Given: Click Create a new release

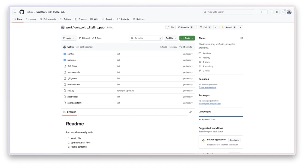Looking at the screenshot, I should [x=207, y=87].
